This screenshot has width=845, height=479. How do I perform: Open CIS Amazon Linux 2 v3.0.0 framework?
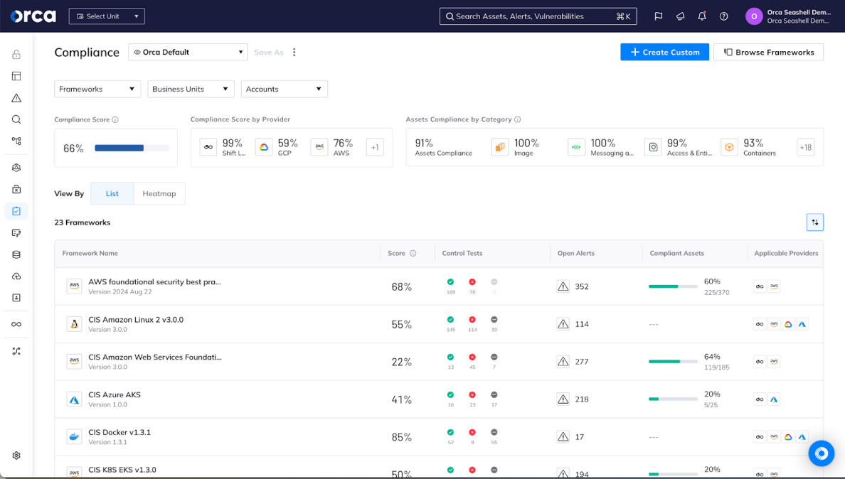point(136,320)
